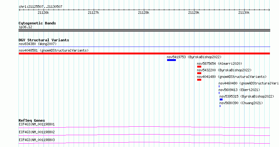Click the long red nsv4048581 variant bar
Viewport: 279px width, 147px height.
(144, 53)
